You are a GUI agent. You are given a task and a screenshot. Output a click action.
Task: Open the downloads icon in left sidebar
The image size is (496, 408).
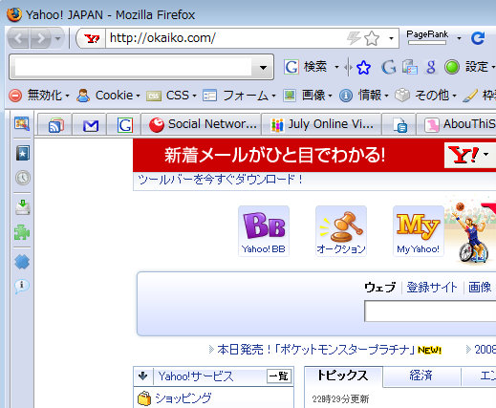tap(23, 207)
